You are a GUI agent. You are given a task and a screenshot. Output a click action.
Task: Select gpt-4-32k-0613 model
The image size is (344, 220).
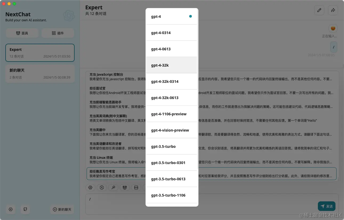[171, 98]
